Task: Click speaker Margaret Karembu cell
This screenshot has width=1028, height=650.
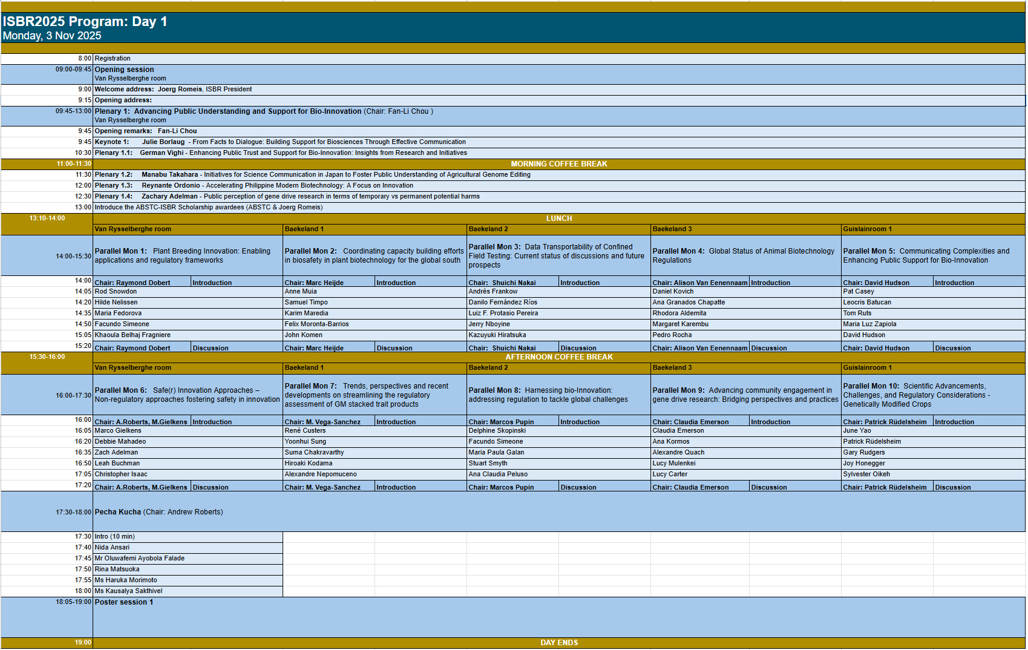Action: 680,324
